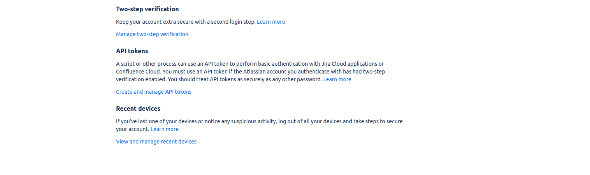The height and width of the screenshot is (175, 590).
Task: Open the Manage two-step verification link
Action: tap(152, 34)
